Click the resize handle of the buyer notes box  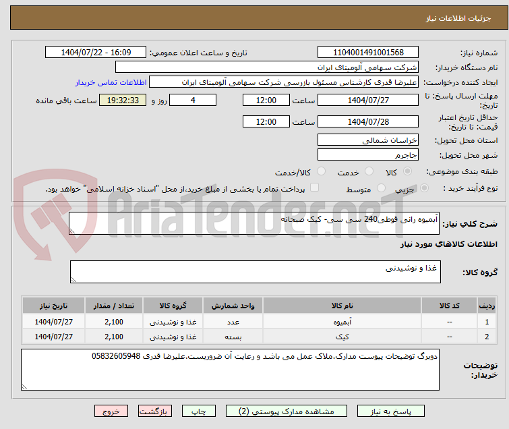pos(25,387)
